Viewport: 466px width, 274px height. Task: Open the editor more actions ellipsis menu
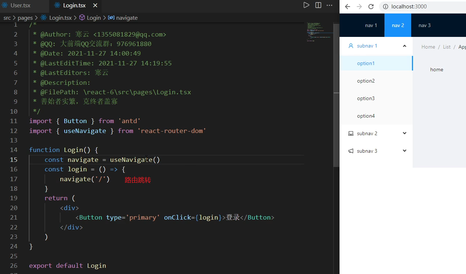pyautogui.click(x=329, y=5)
